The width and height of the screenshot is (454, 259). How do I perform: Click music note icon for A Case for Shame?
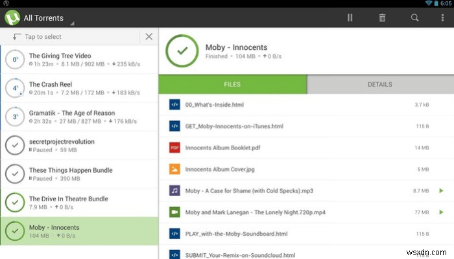pos(174,191)
